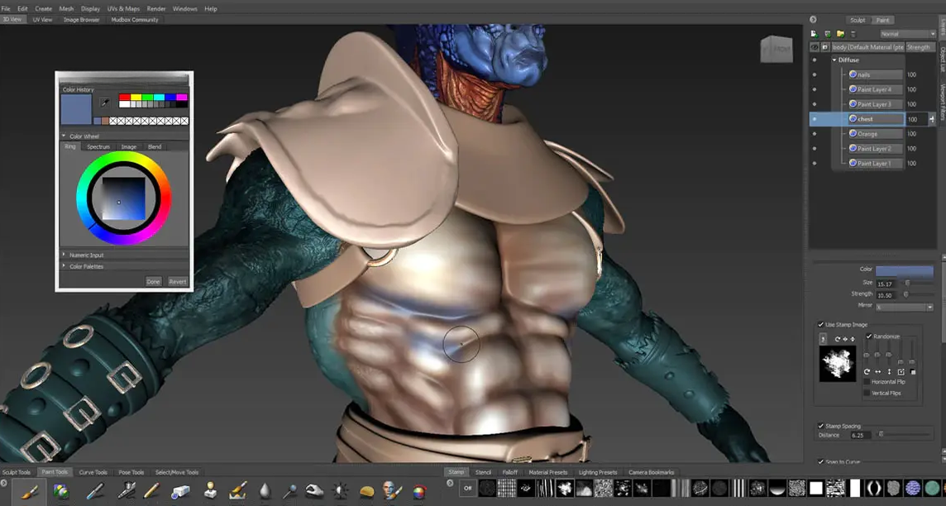Image resolution: width=946 pixels, height=506 pixels.
Task: Select the Sponge tool icon
Action: coord(367,491)
